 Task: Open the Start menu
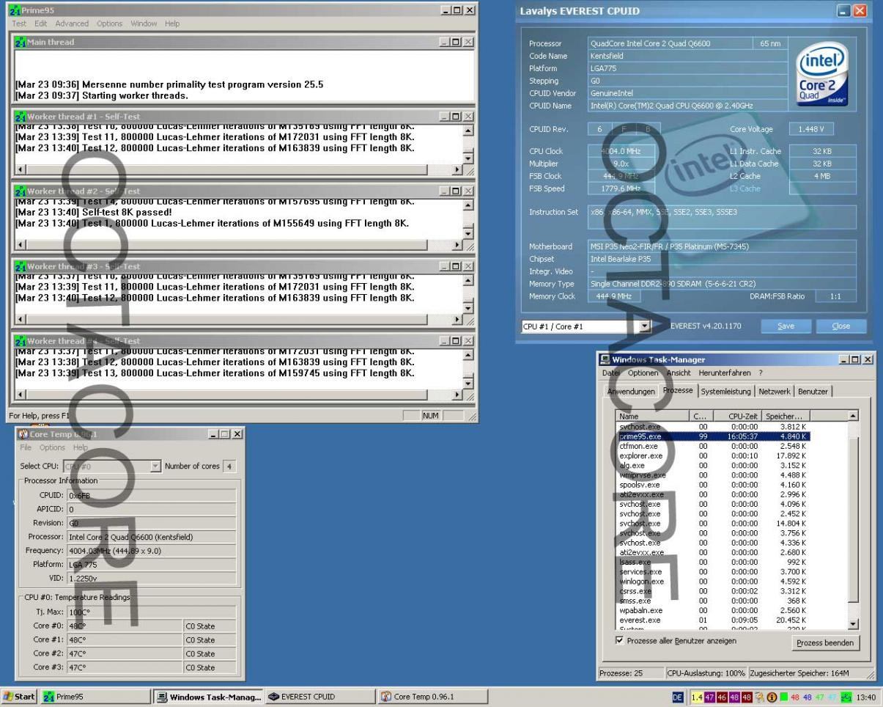coord(20,697)
